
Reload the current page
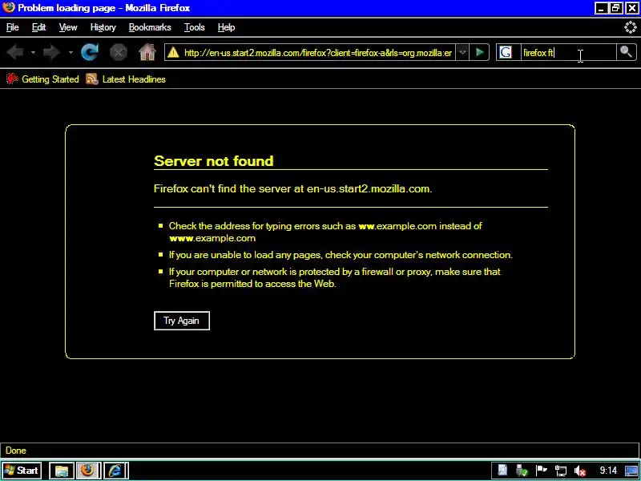(x=90, y=52)
